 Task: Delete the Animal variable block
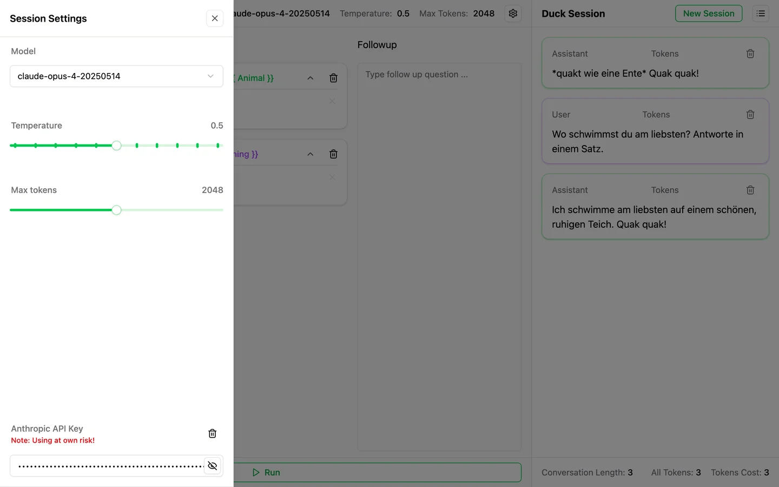tap(333, 78)
